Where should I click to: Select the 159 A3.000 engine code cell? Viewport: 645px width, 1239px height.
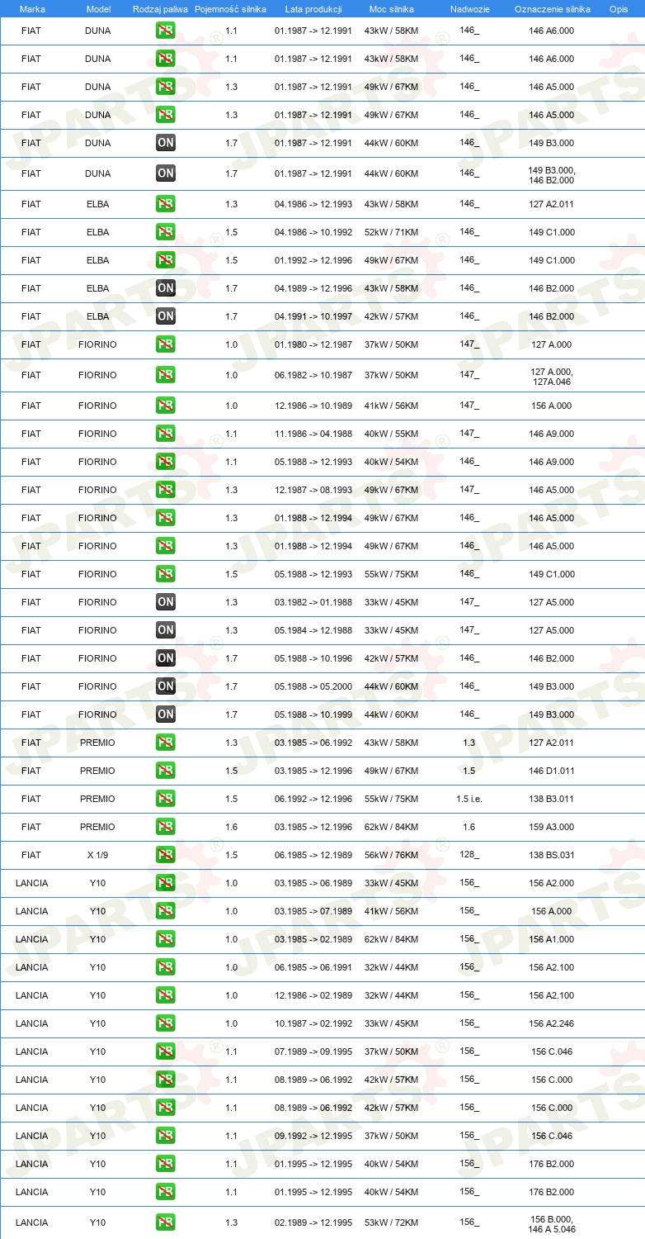(x=552, y=827)
